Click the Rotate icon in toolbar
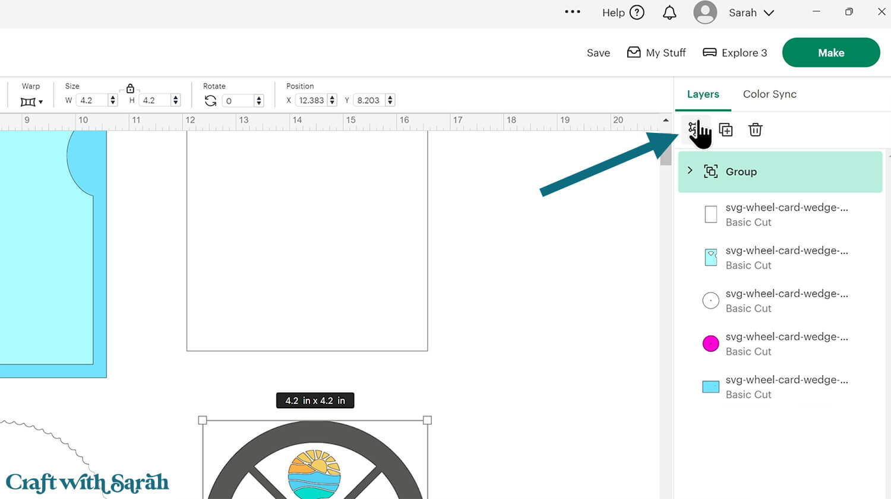This screenshot has width=891, height=499. 210,101
